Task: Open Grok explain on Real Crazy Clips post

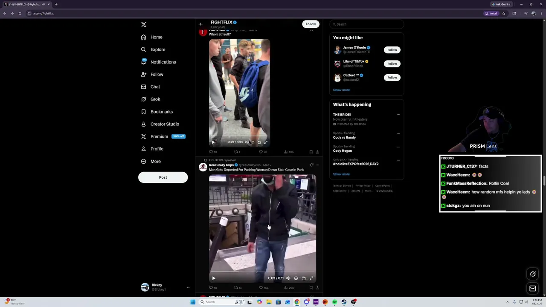Action: [311, 165]
